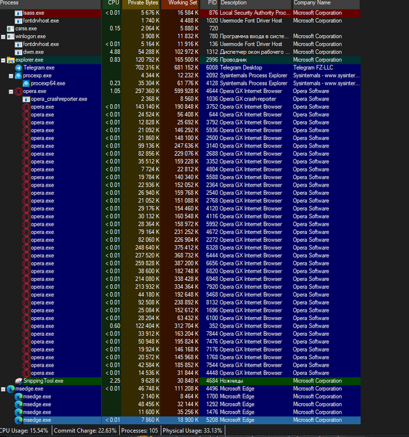Click the dwm.exe process icon
Viewport: 409px width, 437px height.
point(19,52)
